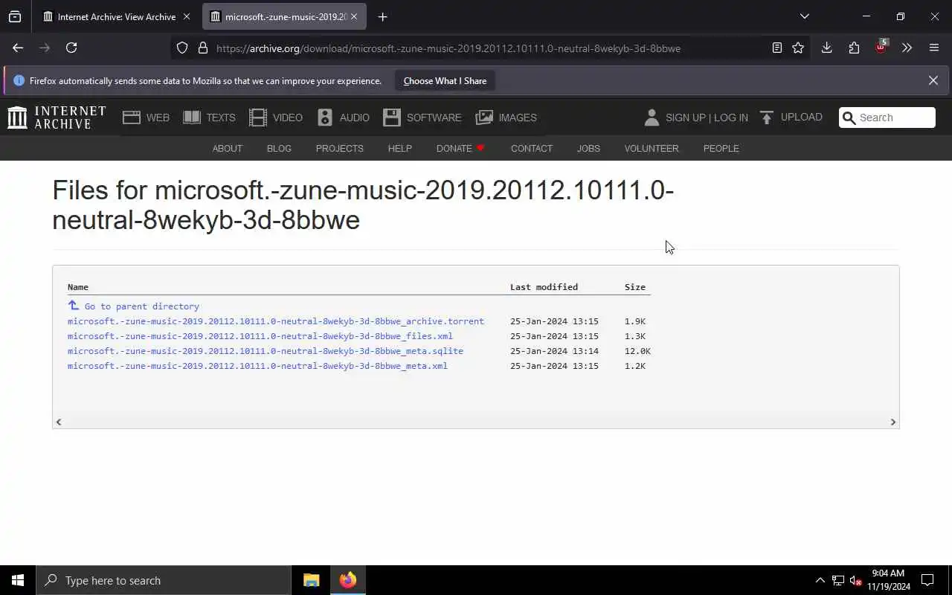Image resolution: width=952 pixels, height=595 pixels.
Task: Click the user account avatar icon
Action: (652, 118)
